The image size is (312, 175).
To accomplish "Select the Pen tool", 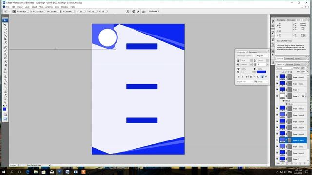I will (x=5, y=76).
